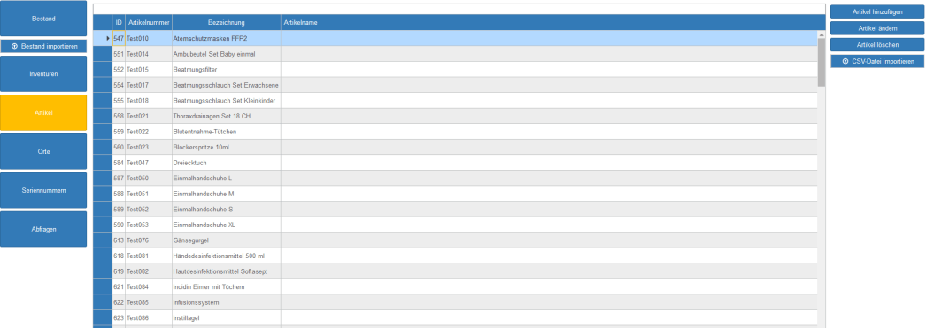Select Incidin Eimer mit Tüchern
The height and width of the screenshot is (328, 926).
tap(455, 286)
